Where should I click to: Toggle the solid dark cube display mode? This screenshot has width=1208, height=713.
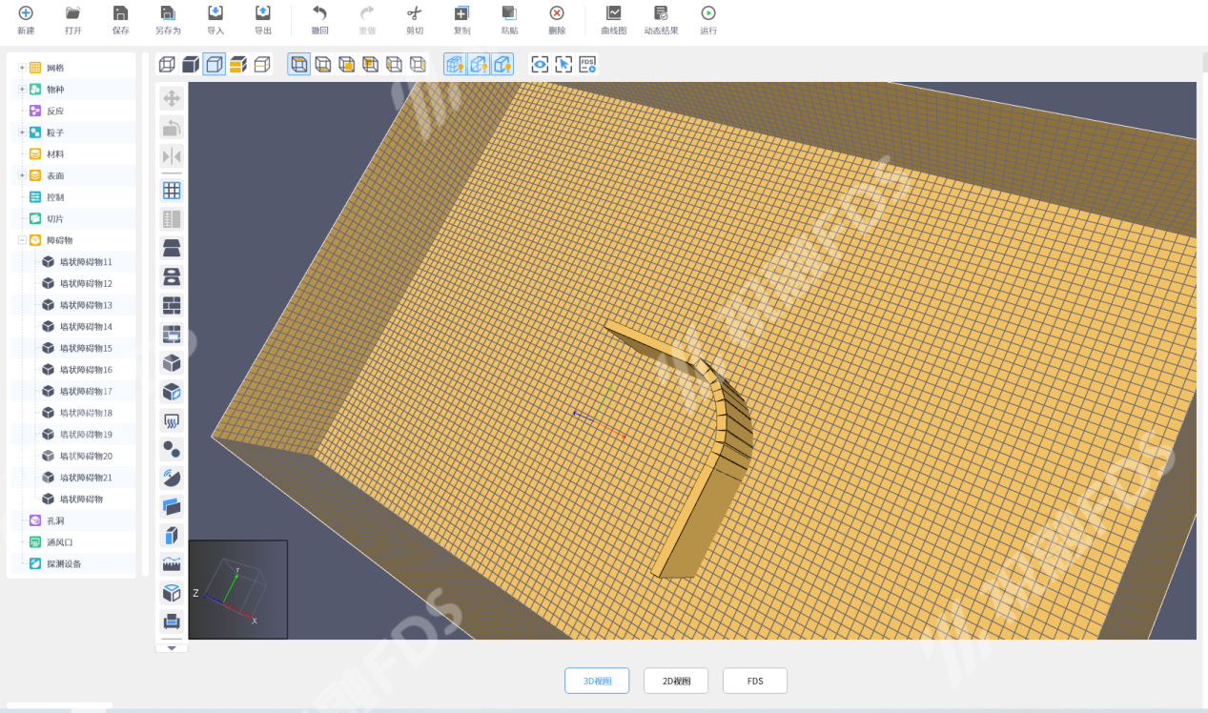pos(191,64)
